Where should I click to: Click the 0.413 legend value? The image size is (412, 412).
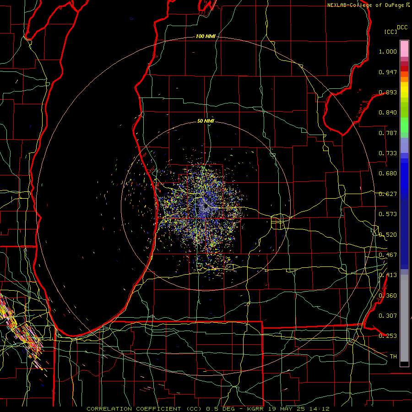click(388, 275)
